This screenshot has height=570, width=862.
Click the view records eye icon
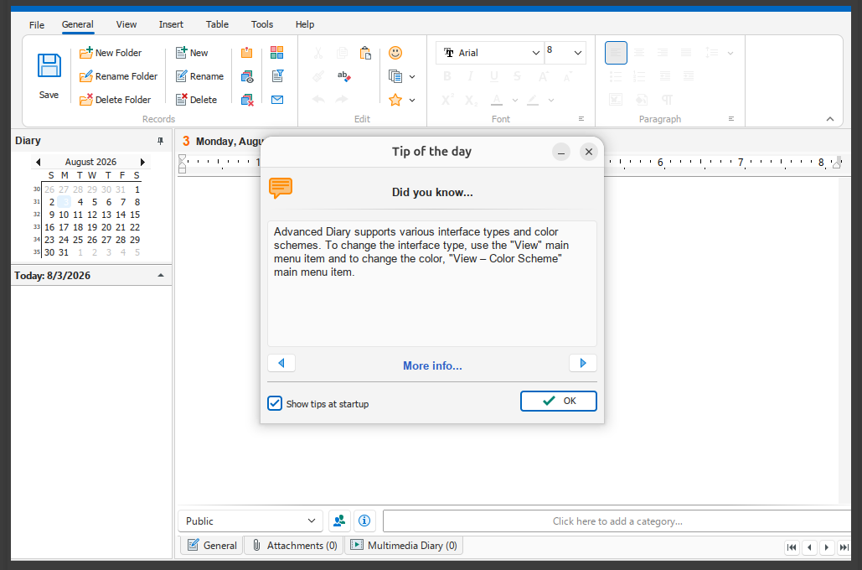[247, 76]
